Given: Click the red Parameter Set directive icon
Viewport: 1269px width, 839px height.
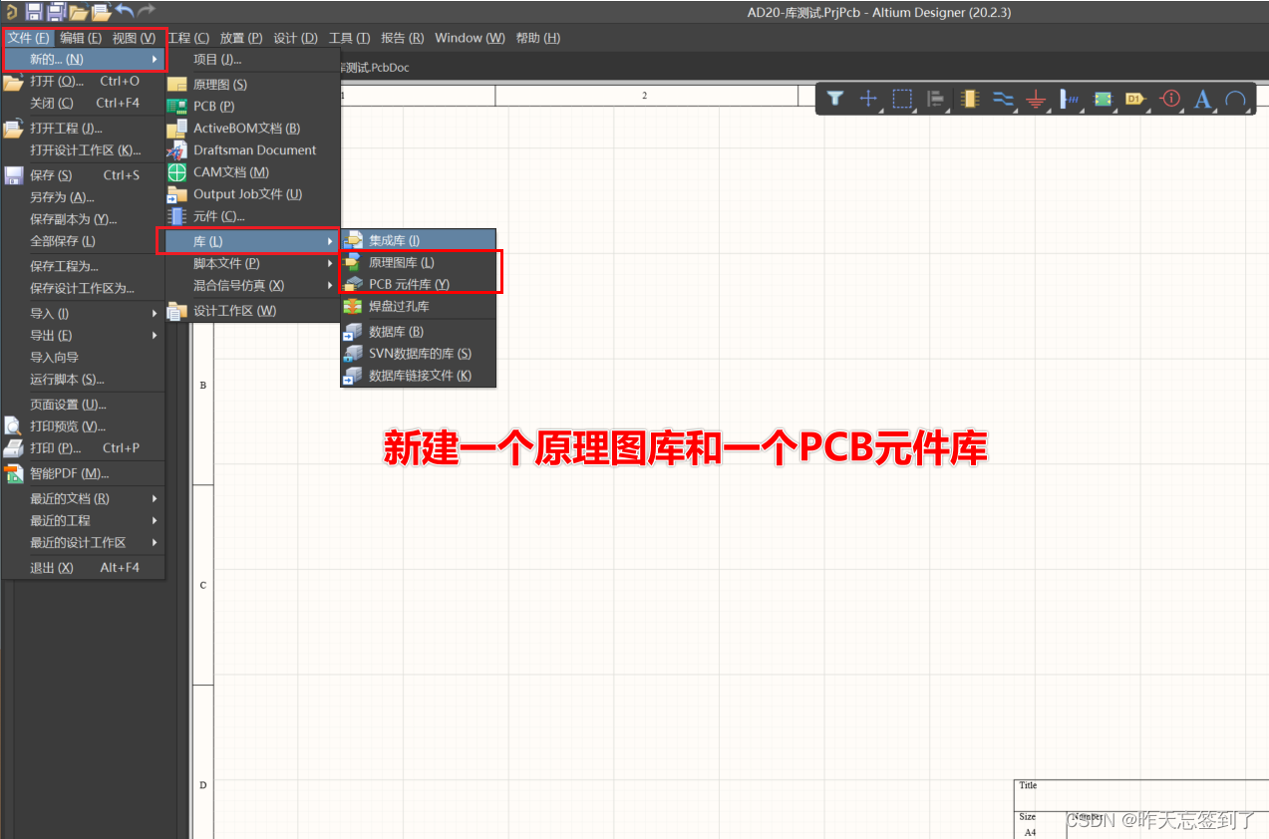Looking at the screenshot, I should pyautogui.click(x=1170, y=99).
